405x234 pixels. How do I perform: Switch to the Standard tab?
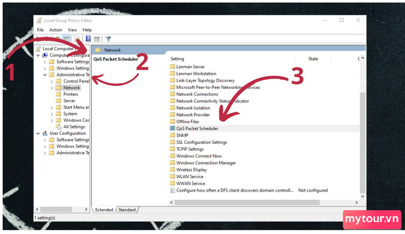(x=127, y=210)
